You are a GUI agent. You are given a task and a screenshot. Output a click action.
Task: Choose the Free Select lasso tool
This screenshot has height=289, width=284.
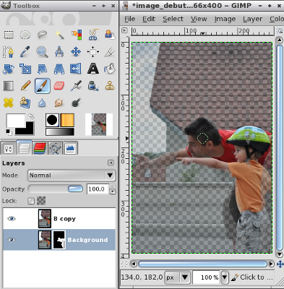point(43,35)
